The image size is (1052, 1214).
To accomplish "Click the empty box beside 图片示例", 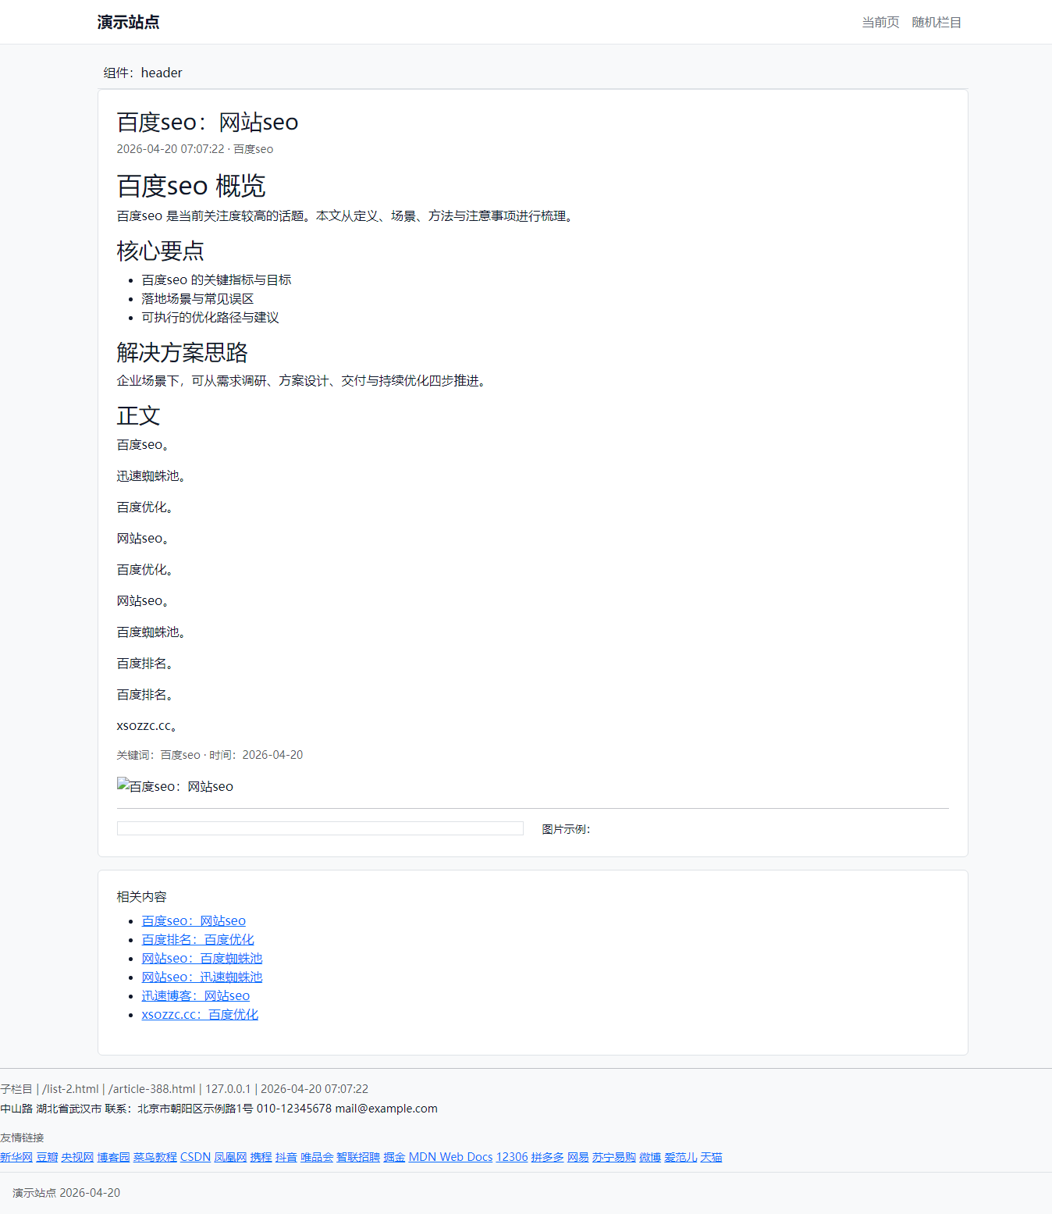I will tap(320, 828).
